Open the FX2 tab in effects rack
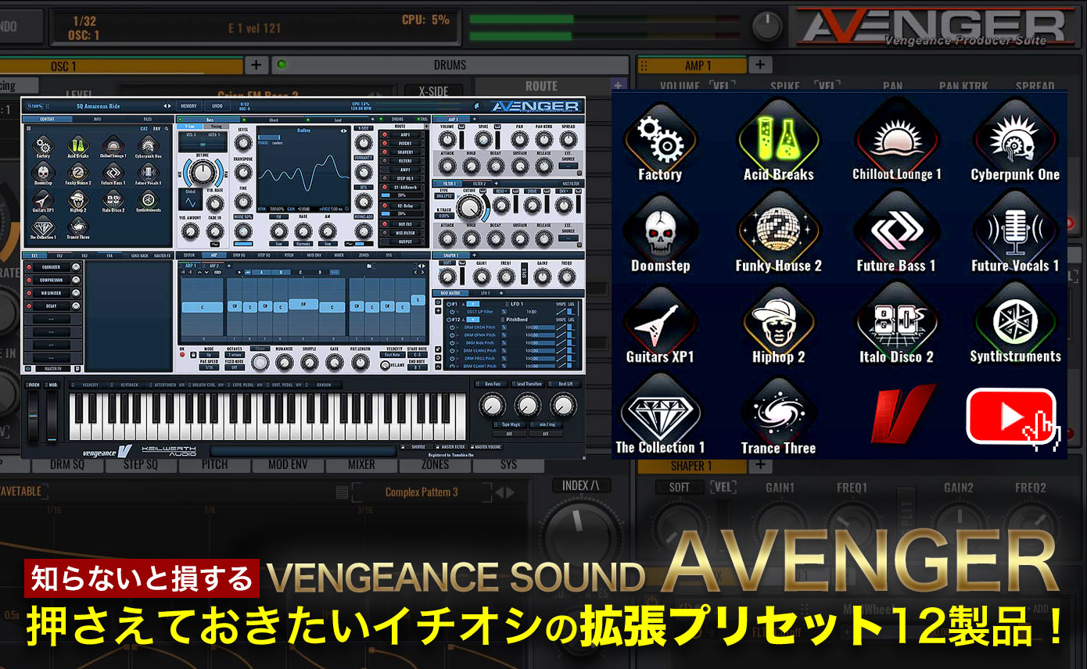Viewport: 1087px width, 669px height. tap(59, 255)
